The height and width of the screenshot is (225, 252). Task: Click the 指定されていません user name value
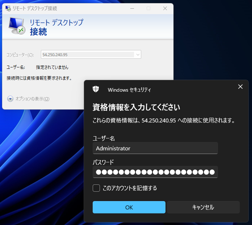pyautogui.click(x=52, y=67)
